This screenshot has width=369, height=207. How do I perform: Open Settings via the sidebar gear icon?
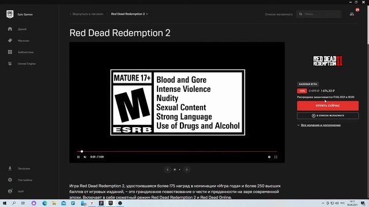(10, 180)
